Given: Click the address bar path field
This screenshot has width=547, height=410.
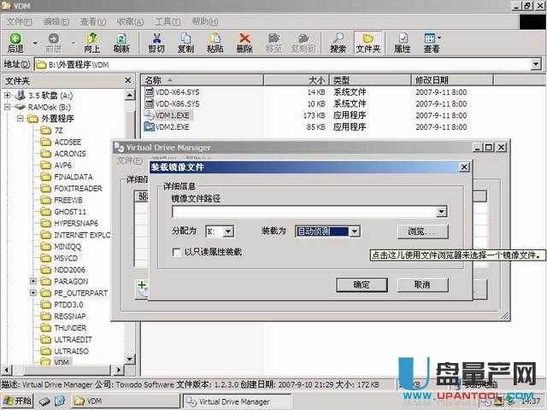Looking at the screenshot, I should [283, 65].
